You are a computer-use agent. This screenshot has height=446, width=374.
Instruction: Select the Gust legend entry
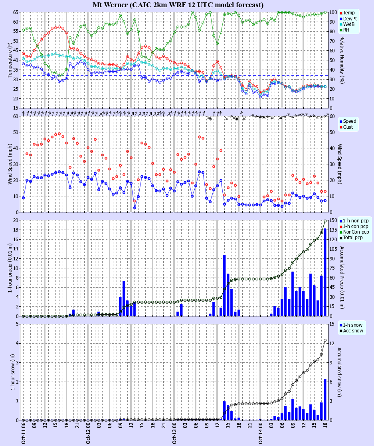(346, 127)
